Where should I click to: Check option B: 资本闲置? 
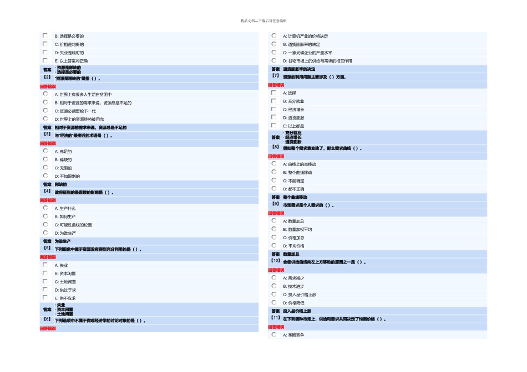[x=45, y=273]
